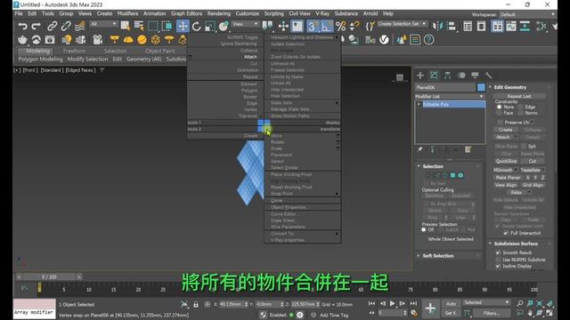This screenshot has height=320, width=570.
Task: Toggle the Spinner Snap icon
Action: pyautogui.click(x=354, y=26)
